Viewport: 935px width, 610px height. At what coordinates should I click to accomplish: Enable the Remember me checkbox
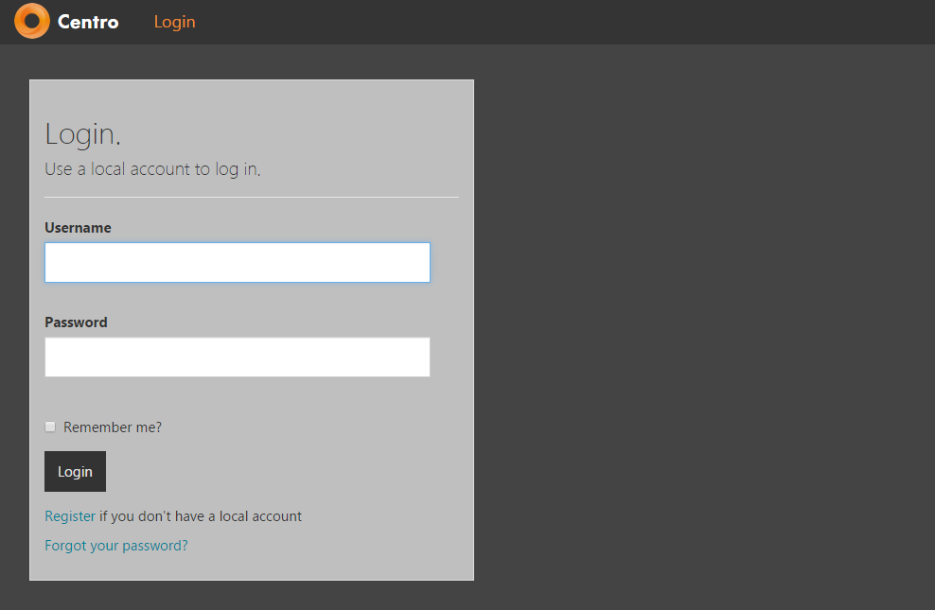(x=50, y=427)
